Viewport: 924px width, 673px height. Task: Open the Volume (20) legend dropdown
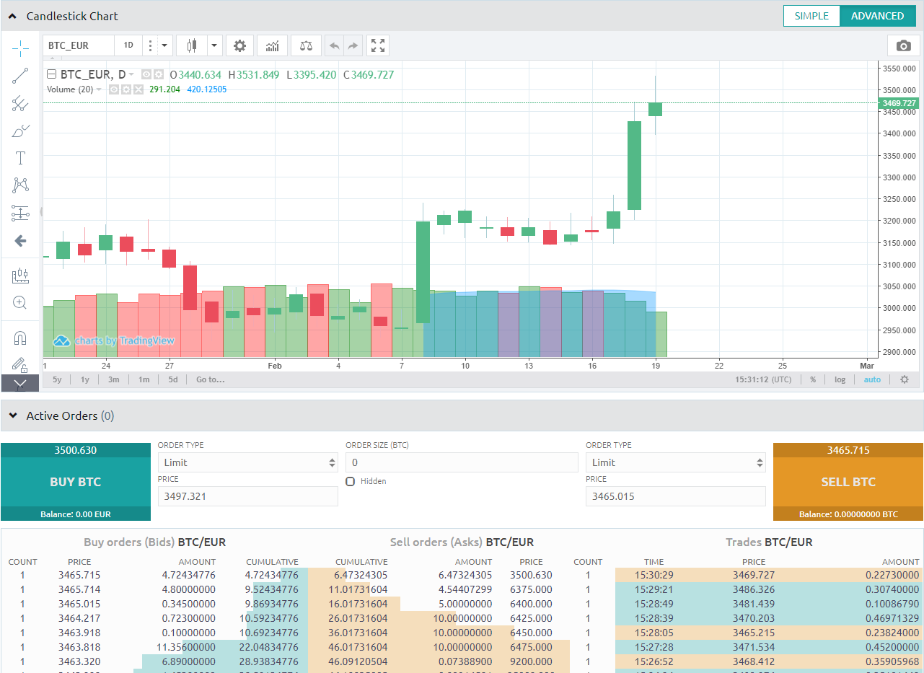pyautogui.click(x=99, y=89)
